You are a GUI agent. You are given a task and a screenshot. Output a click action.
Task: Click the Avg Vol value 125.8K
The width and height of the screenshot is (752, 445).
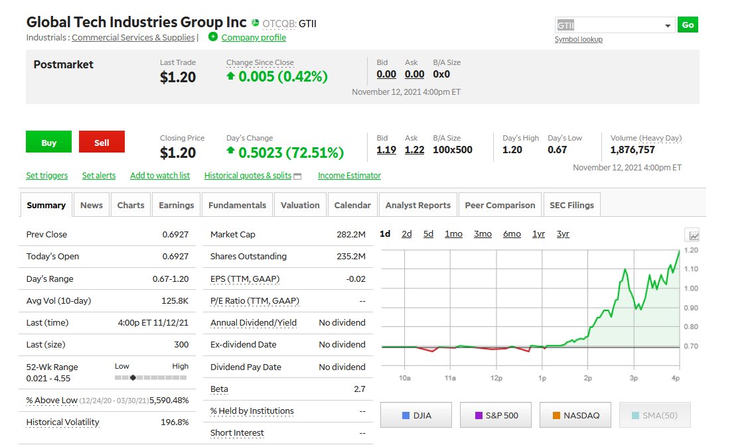pyautogui.click(x=175, y=301)
